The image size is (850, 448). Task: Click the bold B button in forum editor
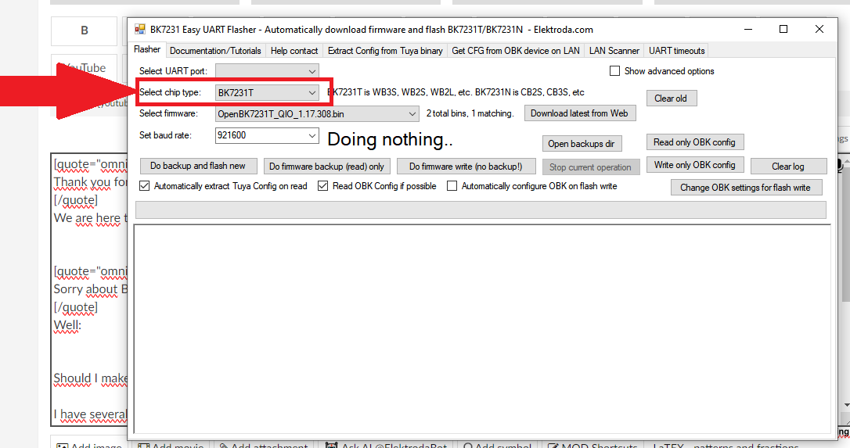pyautogui.click(x=84, y=30)
